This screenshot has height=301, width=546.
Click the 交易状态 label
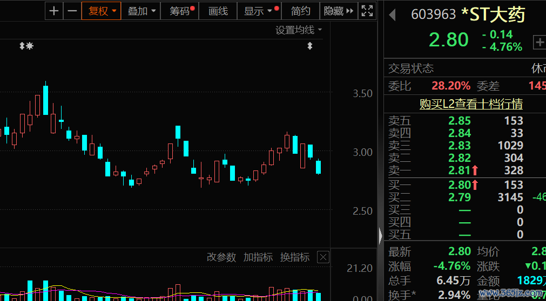tap(411, 69)
